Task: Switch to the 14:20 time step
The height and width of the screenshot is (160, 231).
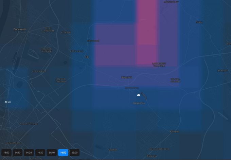Action: tap(29, 153)
